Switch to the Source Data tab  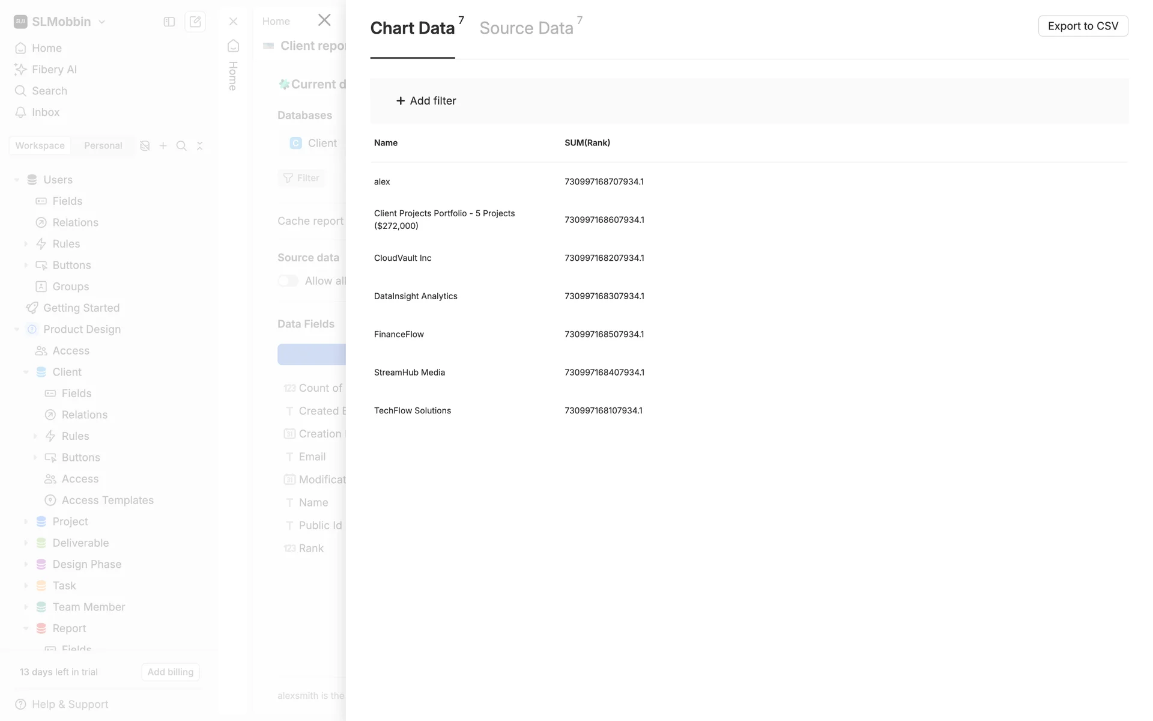point(526,28)
